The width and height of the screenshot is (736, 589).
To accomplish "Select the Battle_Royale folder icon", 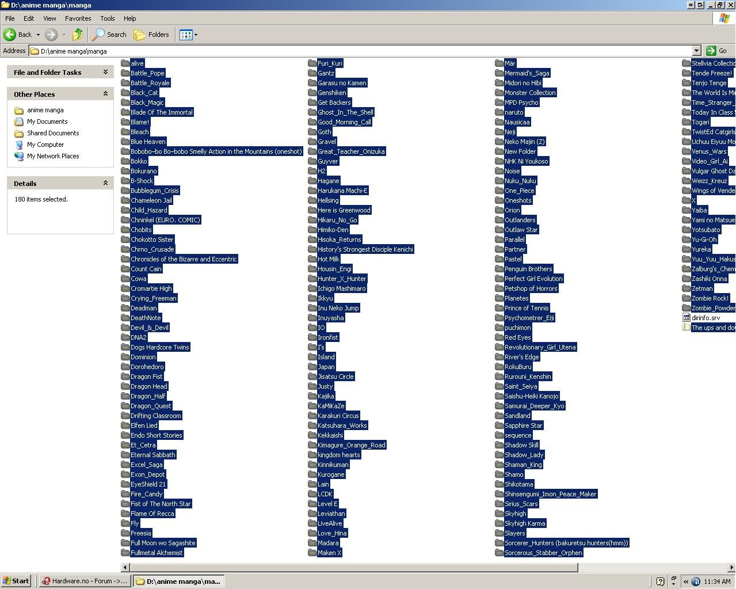I will (x=125, y=83).
